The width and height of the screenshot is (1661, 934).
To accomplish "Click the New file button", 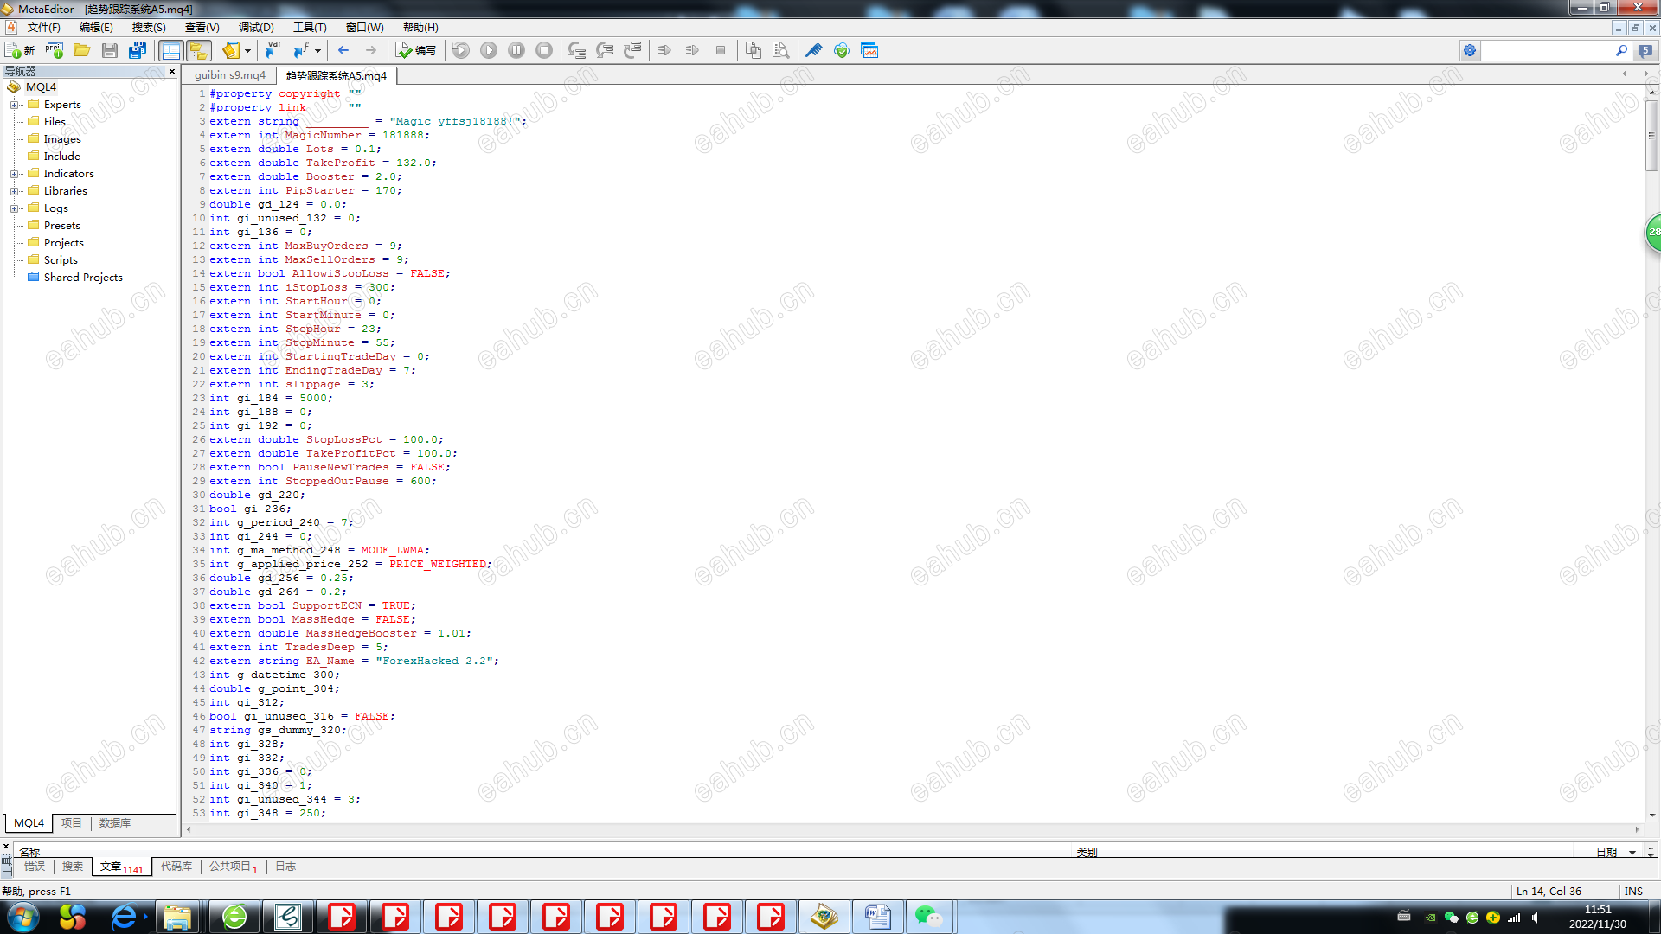I will [x=19, y=50].
